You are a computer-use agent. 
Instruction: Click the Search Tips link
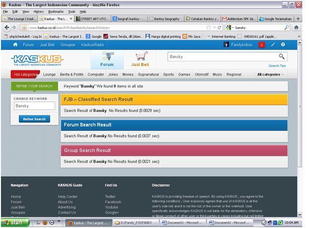click(277, 66)
